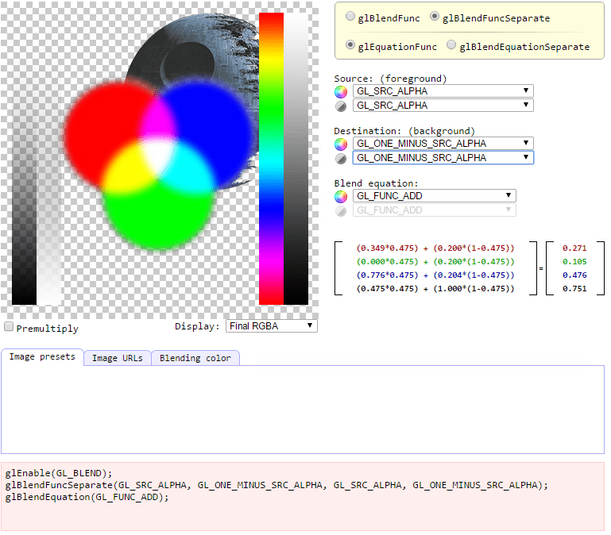This screenshot has width=611, height=535.
Task: Click the alpha result value 0.751
Action: tap(574, 288)
